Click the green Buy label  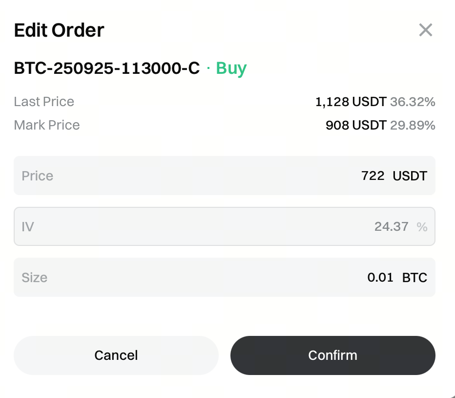231,68
